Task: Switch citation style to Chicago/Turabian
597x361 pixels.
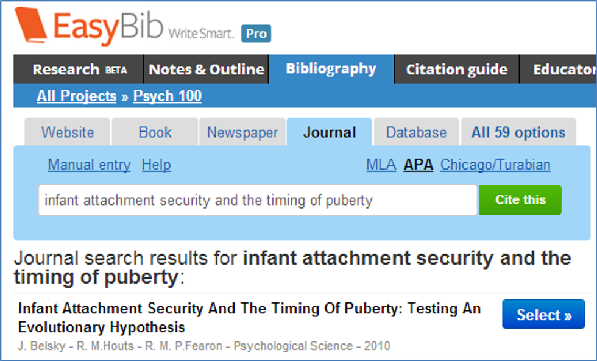Action: tap(495, 165)
